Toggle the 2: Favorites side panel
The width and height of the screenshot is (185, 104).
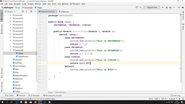[x=2, y=87]
